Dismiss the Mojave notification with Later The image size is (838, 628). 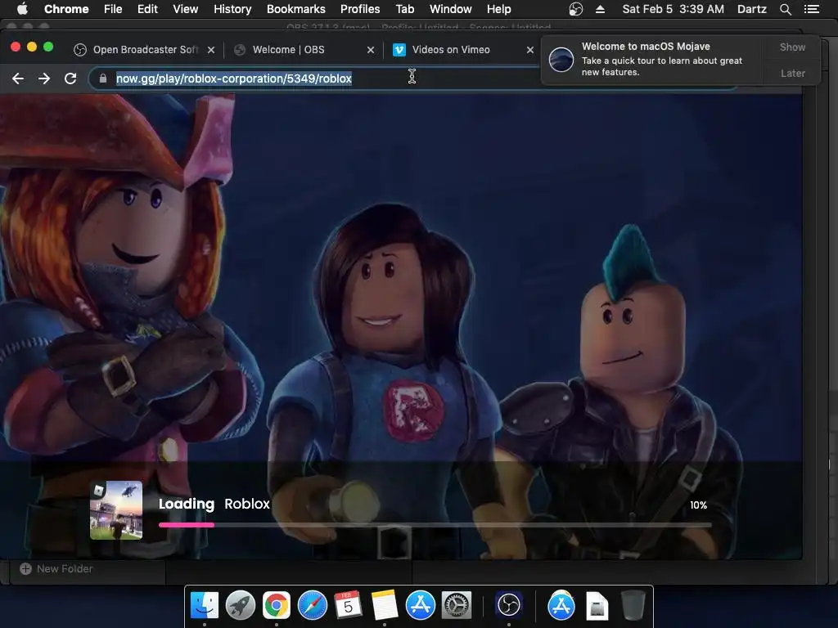point(792,73)
